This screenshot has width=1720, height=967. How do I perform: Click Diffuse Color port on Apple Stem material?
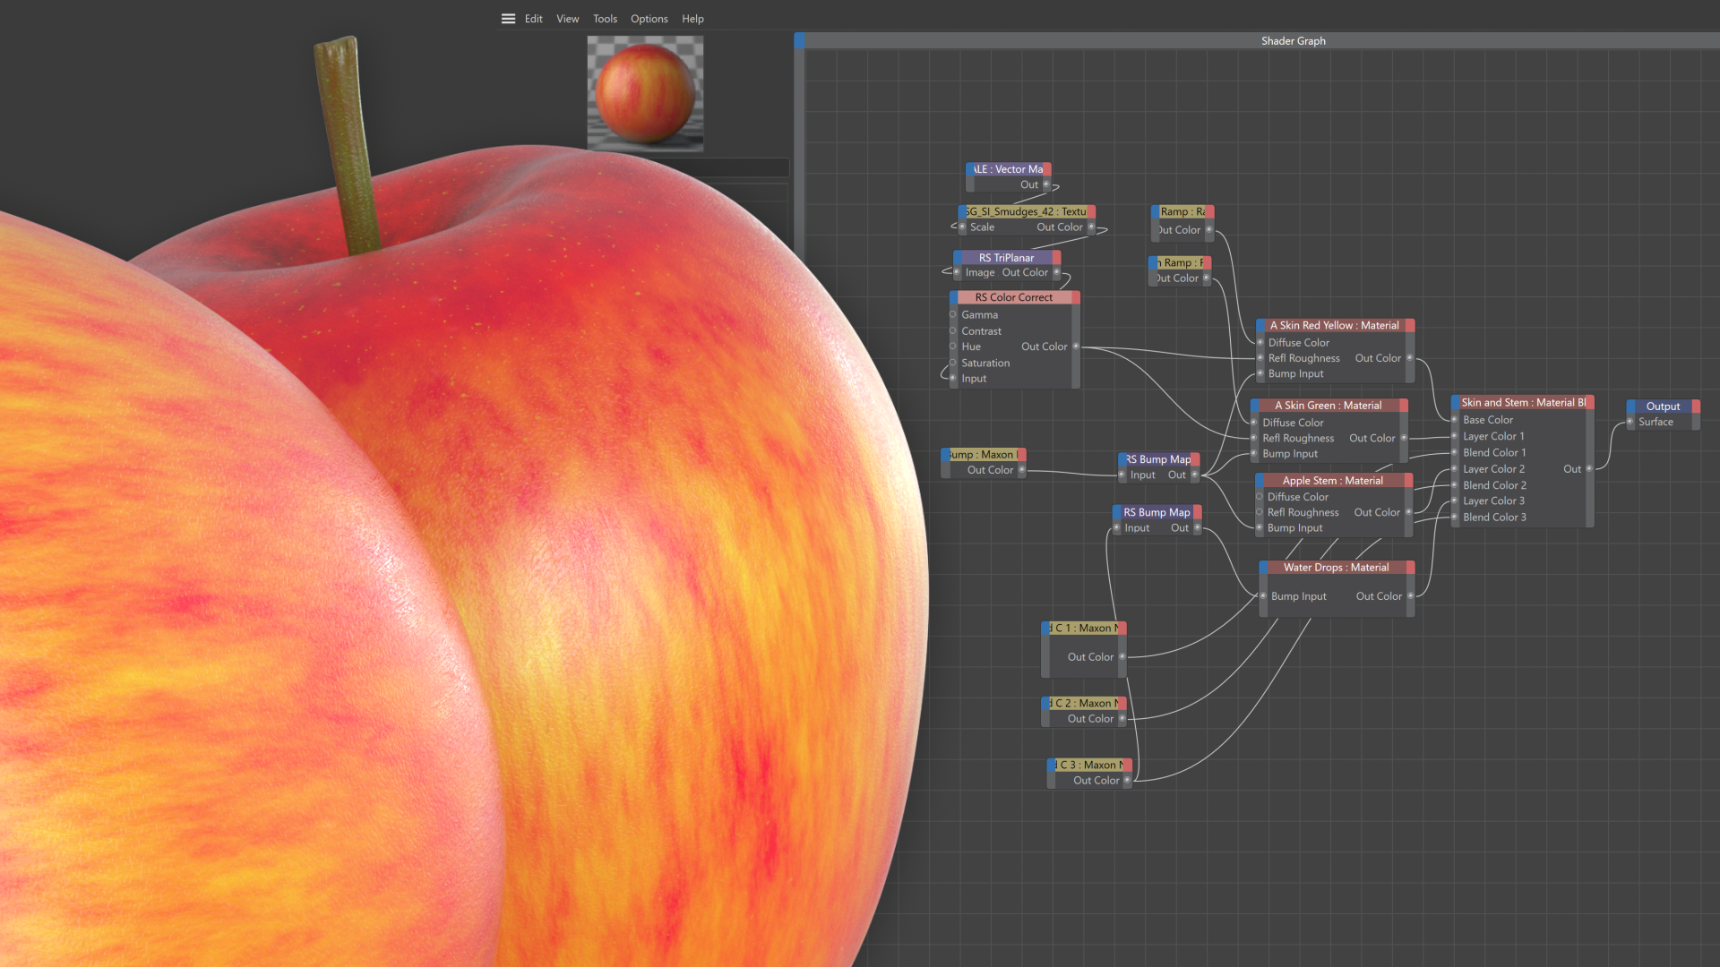point(1260,497)
